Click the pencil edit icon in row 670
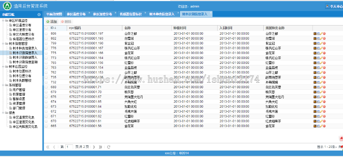 click(321, 121)
